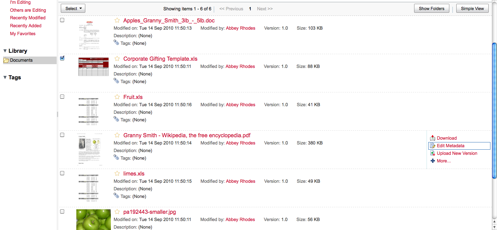Image resolution: width=497 pixels, height=230 pixels.
Task: Check the box next to Fruit.xls
Action: pyautogui.click(x=62, y=97)
